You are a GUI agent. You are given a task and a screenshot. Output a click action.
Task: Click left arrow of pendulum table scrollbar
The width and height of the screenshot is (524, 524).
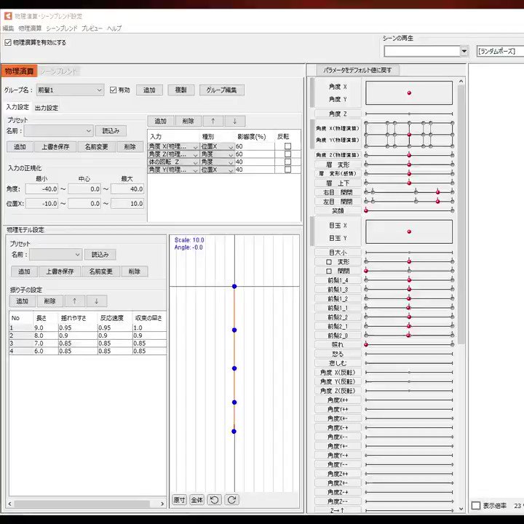pos(9,504)
